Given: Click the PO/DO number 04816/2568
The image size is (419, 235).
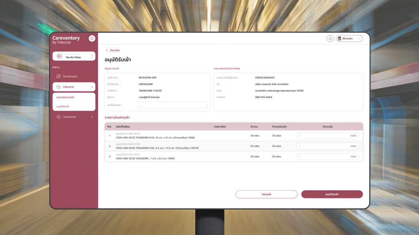Looking at the screenshot, I should coord(146,84).
